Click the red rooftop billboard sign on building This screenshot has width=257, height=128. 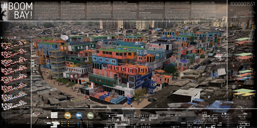(x=158, y=46)
